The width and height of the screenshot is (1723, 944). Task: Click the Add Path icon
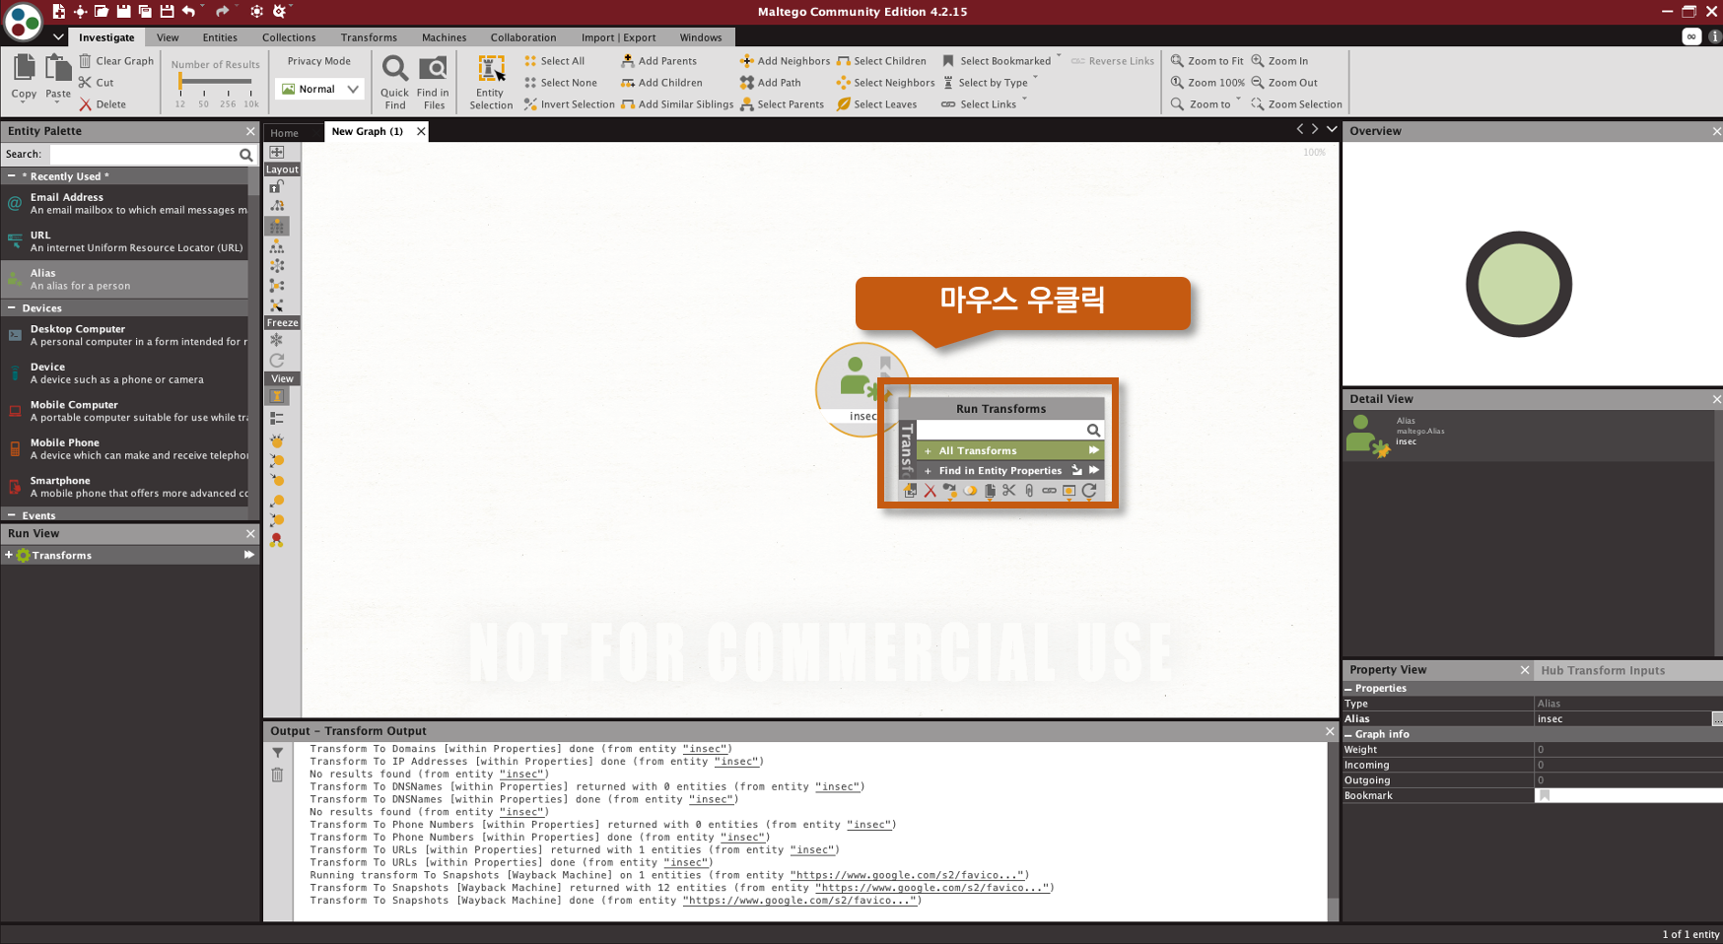[x=747, y=82]
